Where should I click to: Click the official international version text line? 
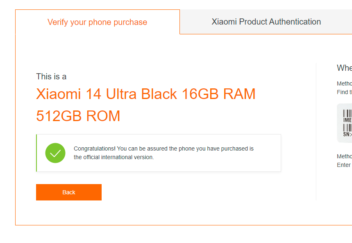click(x=114, y=157)
